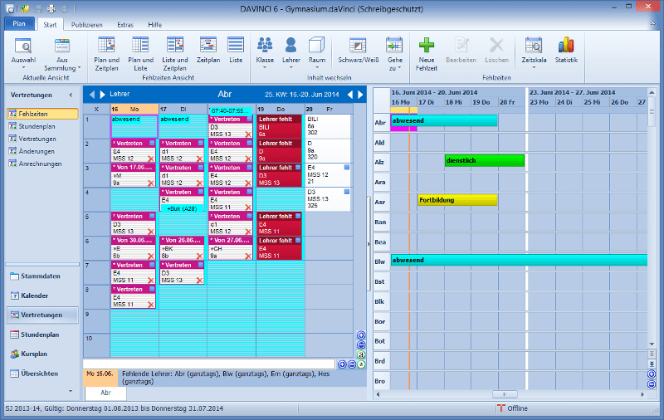Select the yellow Fortbildung bar for Asr
The height and width of the screenshot is (420, 664).
click(x=457, y=200)
